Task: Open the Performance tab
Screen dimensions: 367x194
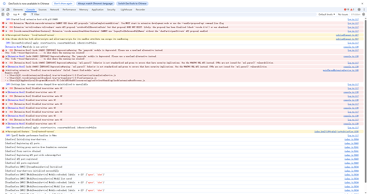Action: click(x=69, y=10)
